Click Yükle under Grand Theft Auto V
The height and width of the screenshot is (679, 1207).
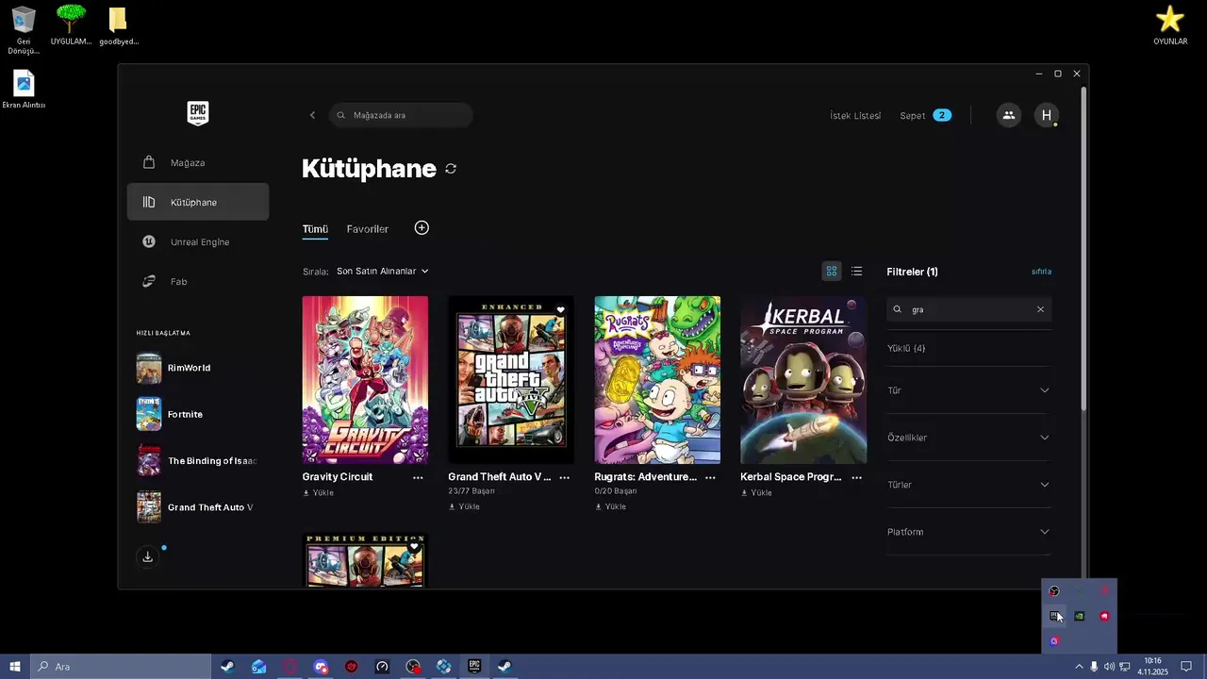point(464,506)
